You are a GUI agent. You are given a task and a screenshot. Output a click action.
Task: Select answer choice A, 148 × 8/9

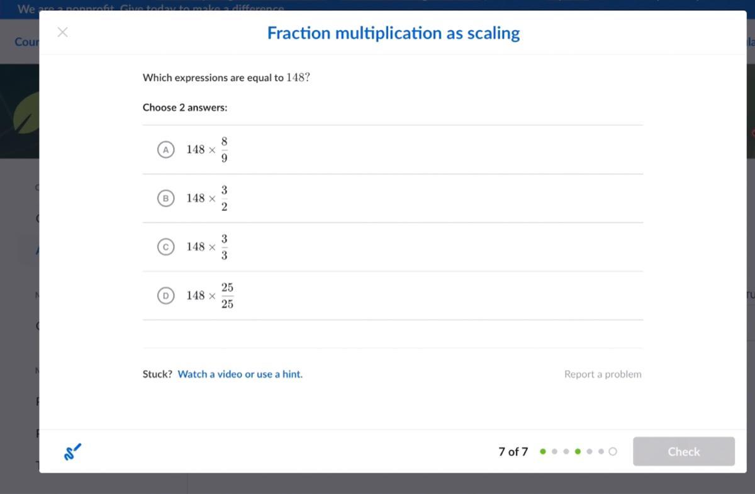pos(165,150)
